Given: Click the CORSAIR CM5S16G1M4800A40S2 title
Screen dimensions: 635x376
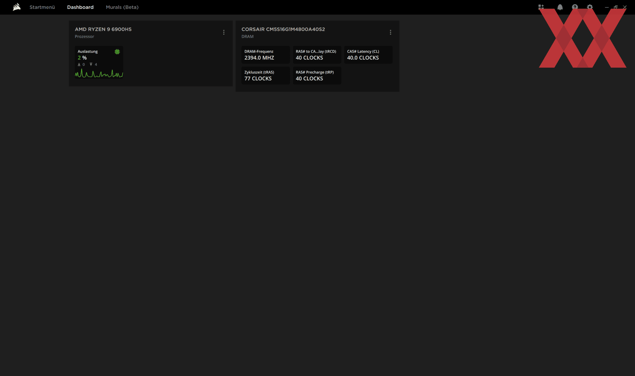Looking at the screenshot, I should pyautogui.click(x=283, y=29).
